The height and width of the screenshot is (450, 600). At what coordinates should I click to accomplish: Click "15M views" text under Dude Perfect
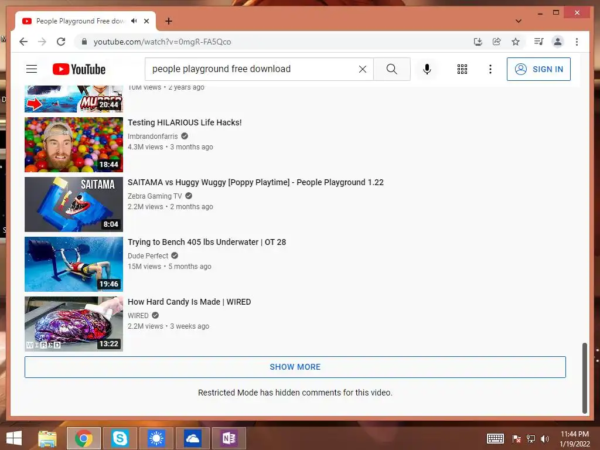(144, 267)
